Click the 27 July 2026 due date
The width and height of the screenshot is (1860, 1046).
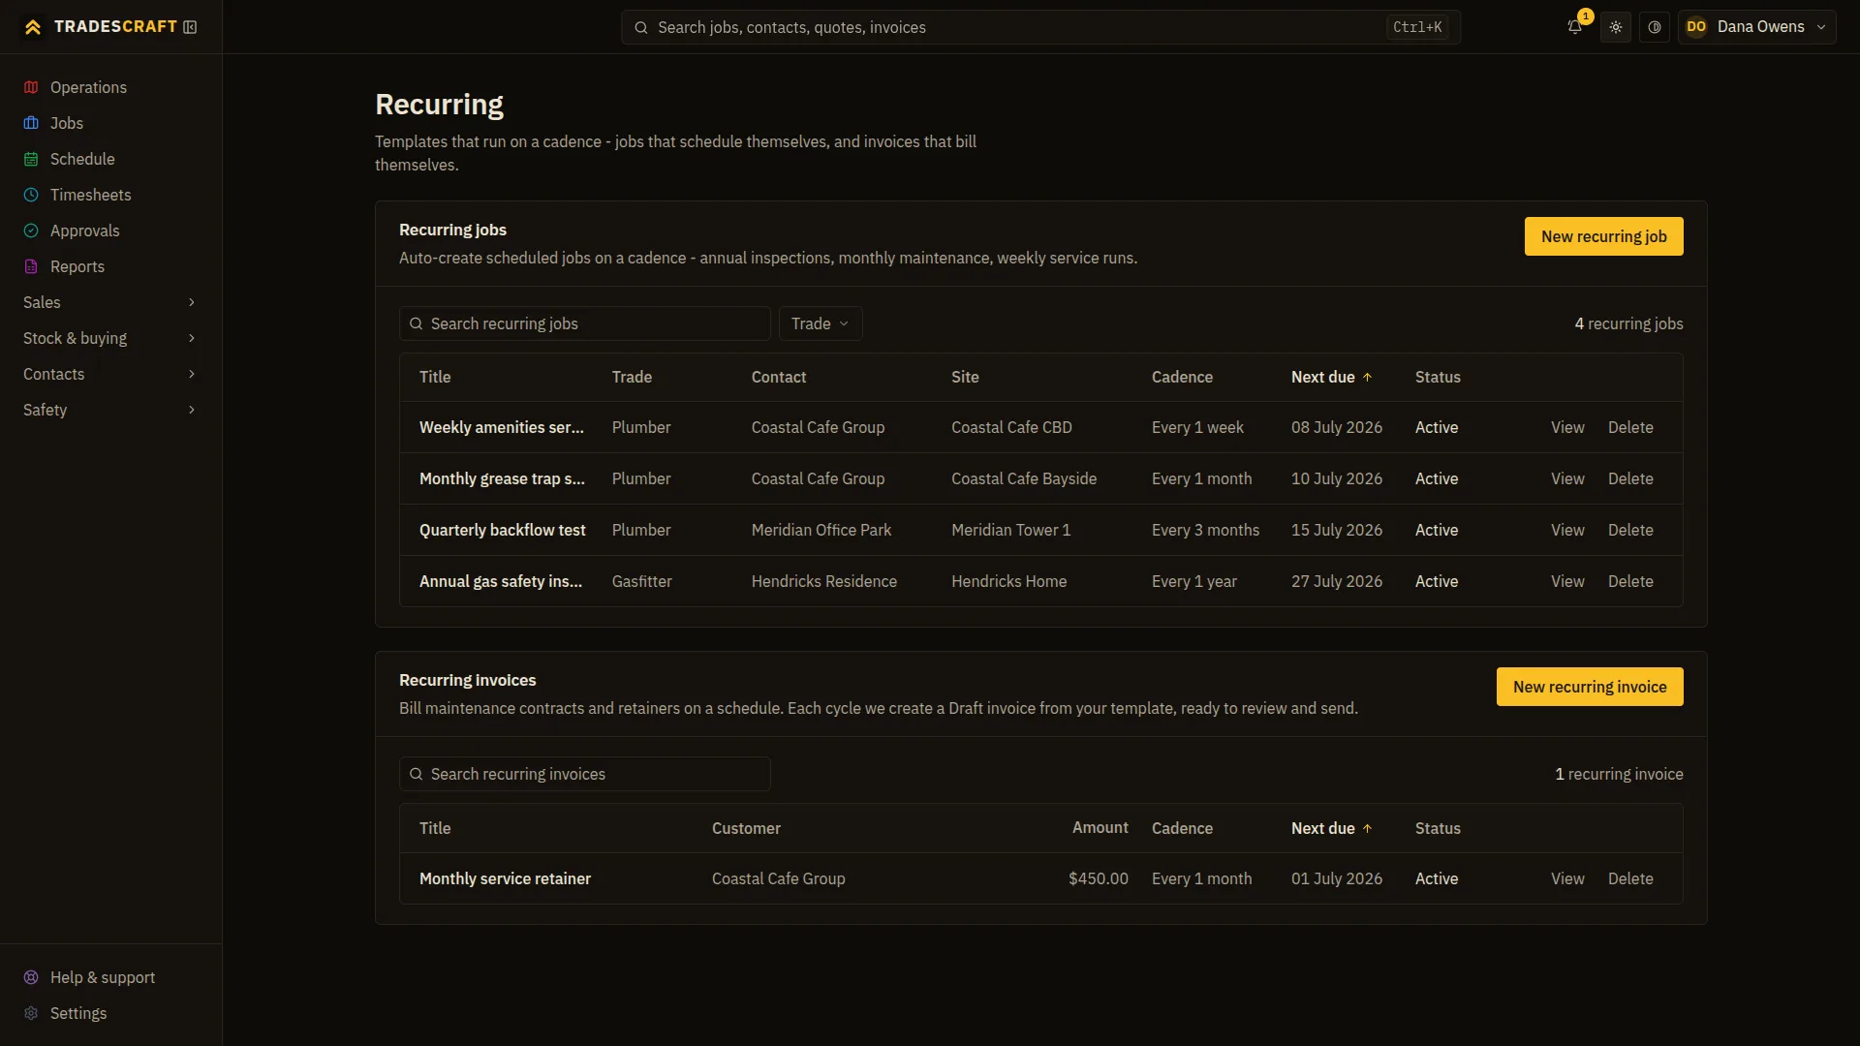1337,581
